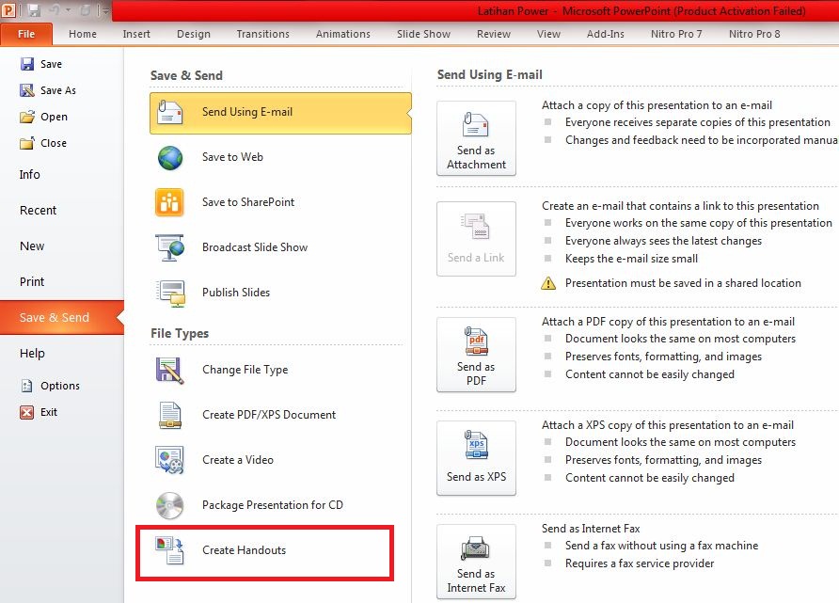Switch to the Animations tab
Screen dimensions: 839x603
tap(343, 34)
